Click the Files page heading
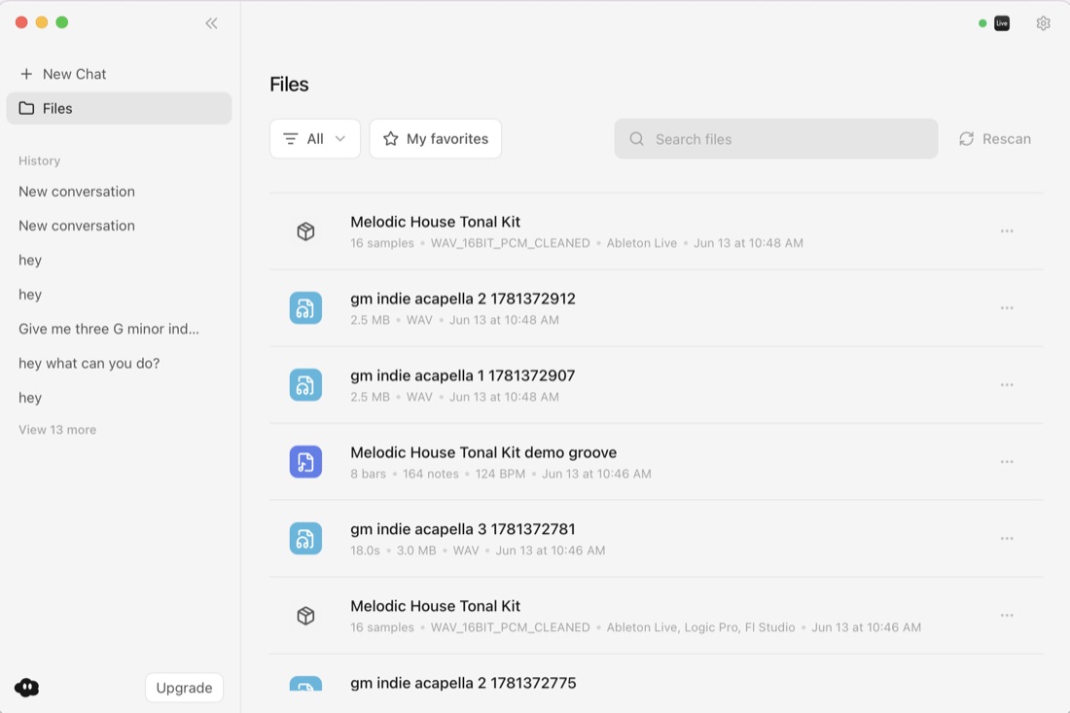 coord(289,85)
